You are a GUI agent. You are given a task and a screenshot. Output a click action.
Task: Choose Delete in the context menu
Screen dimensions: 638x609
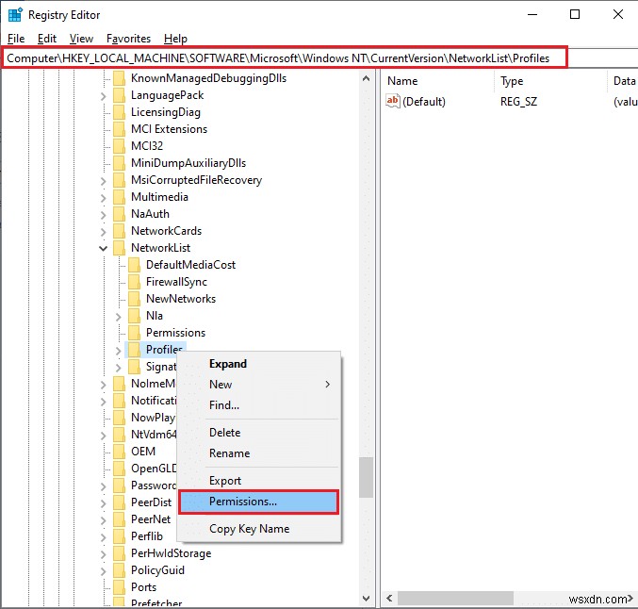click(259, 433)
